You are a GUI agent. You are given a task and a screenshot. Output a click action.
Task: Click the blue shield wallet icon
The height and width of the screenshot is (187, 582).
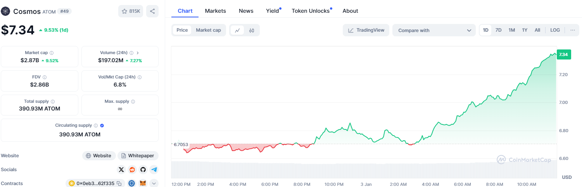tap(132, 184)
